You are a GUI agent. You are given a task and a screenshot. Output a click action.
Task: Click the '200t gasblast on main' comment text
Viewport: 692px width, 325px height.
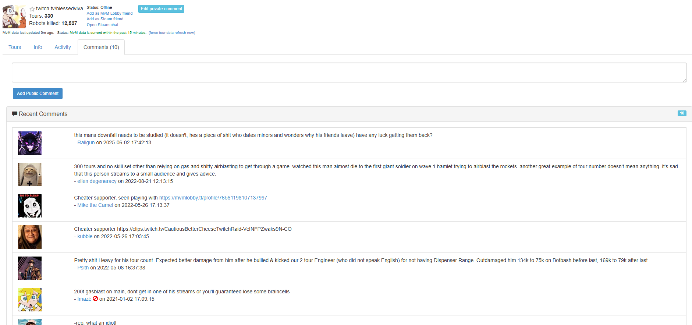coord(182,292)
